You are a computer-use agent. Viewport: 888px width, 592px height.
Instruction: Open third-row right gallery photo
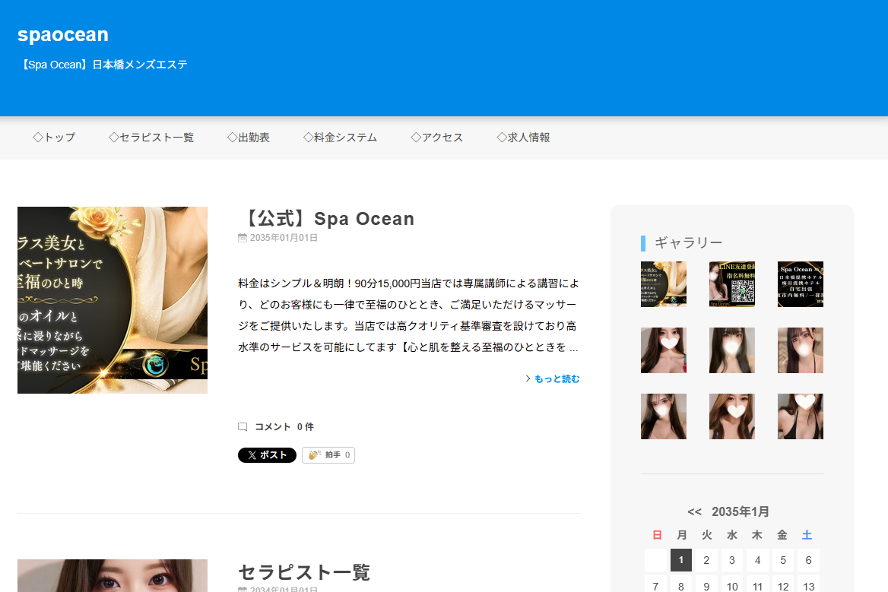801,416
